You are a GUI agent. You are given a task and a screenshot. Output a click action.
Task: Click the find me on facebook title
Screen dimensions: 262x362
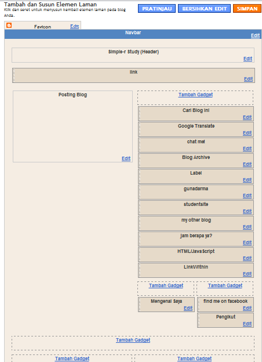(225, 301)
